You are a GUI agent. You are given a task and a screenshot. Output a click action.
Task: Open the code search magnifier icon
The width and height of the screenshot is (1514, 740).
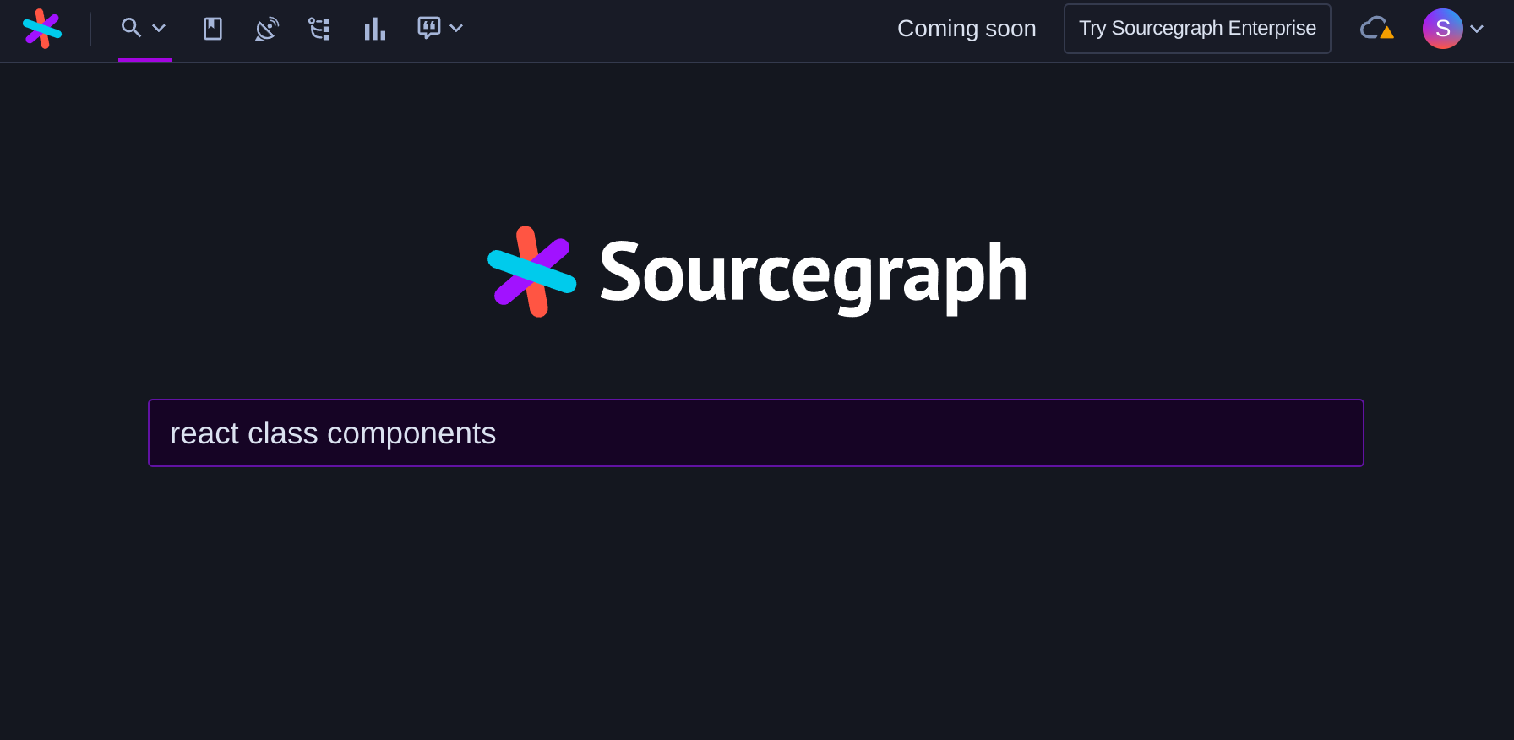click(x=131, y=28)
